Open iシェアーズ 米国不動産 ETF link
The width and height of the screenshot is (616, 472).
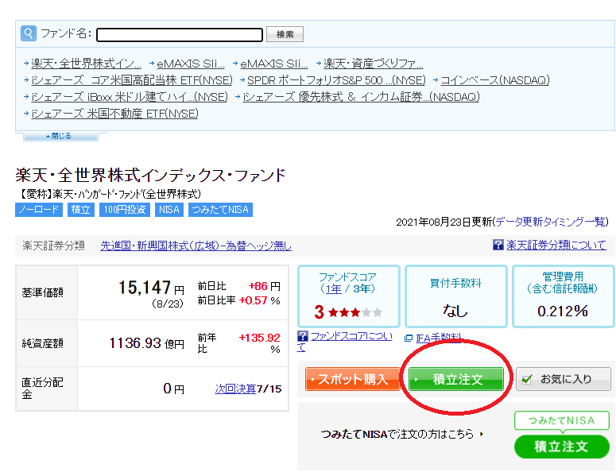pos(114,114)
